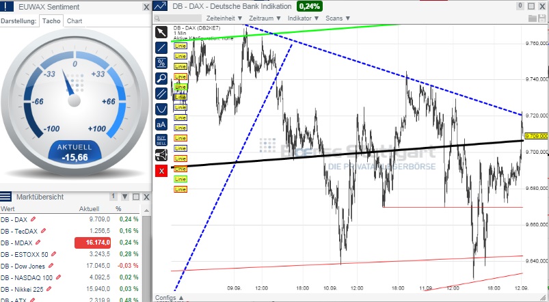This screenshot has width=549, height=302.
Task: Click the 1.256,5 TecDAX value
Action: click(x=100, y=231)
